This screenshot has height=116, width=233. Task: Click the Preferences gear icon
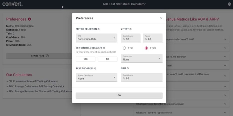coord(29,19)
